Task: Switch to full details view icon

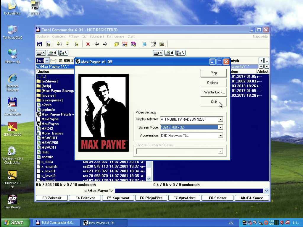Action: [x=59, y=44]
